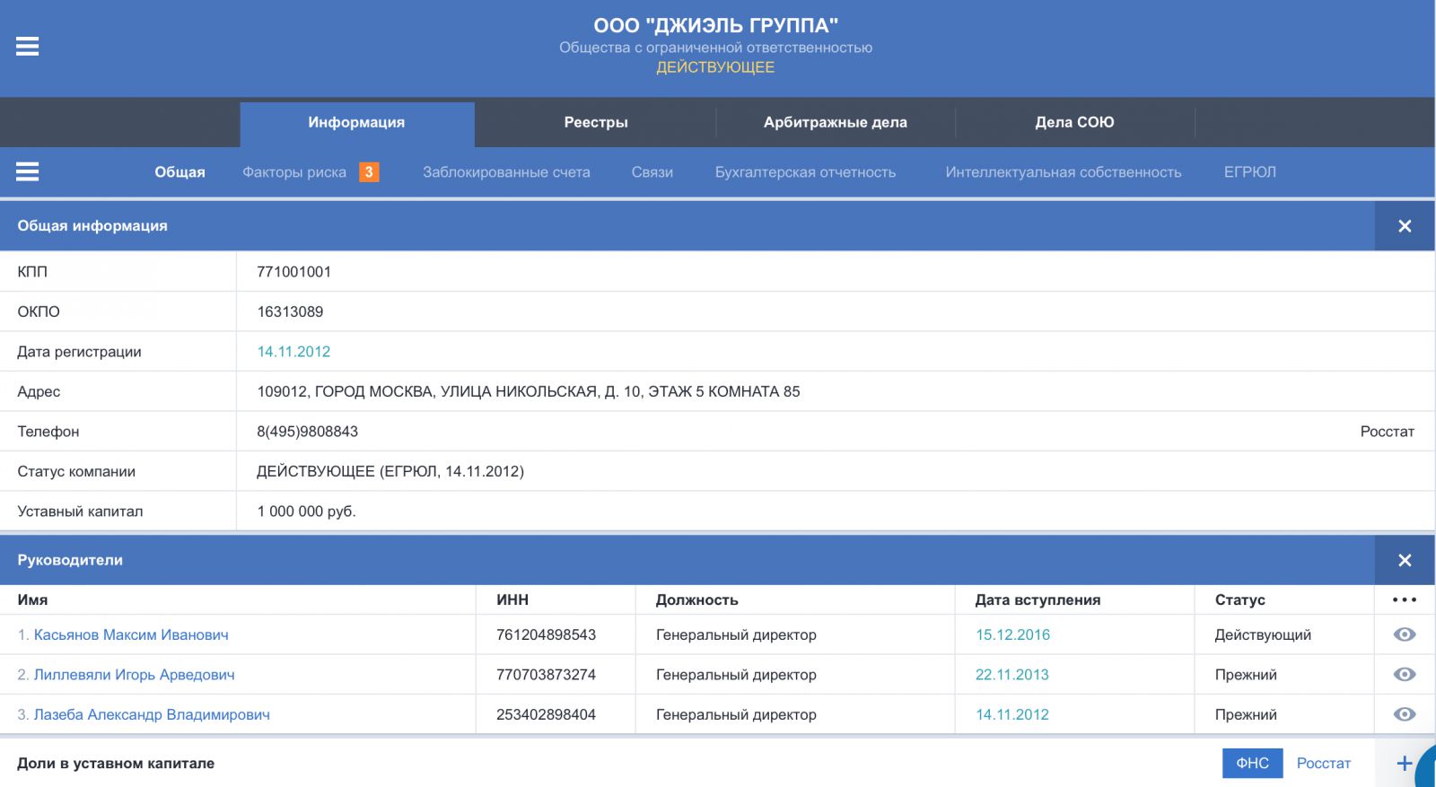Toggle eye icon for Лиллевяли Игорь Арведович
This screenshot has height=787, width=1436.
(1405, 675)
